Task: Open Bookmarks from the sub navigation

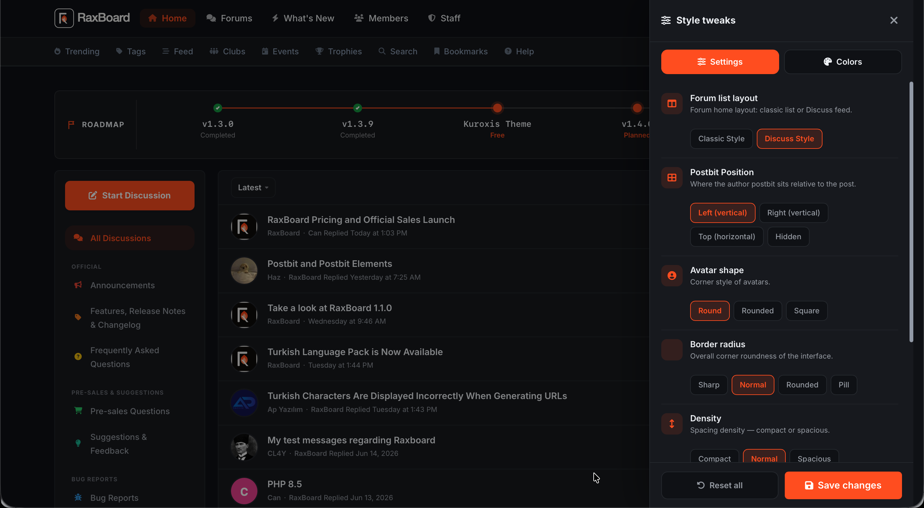Action: (x=461, y=51)
